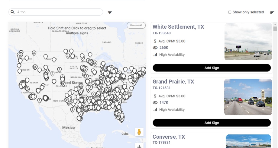Click the White Settlement, TX title
Image resolution: width=278 pixels, height=148 pixels.
(178, 27)
